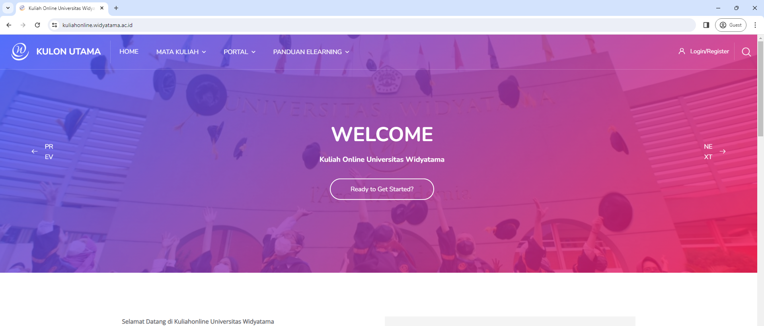Select the Kuliah Online Universitas browser tab

tap(62, 8)
